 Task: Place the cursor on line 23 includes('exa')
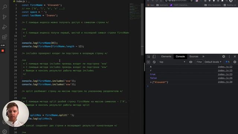click(x=49, y=81)
